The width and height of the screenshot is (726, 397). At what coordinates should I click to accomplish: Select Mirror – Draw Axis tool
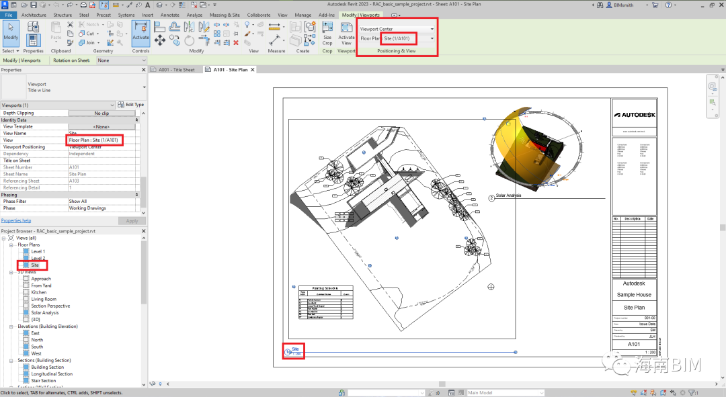pyautogui.click(x=204, y=27)
